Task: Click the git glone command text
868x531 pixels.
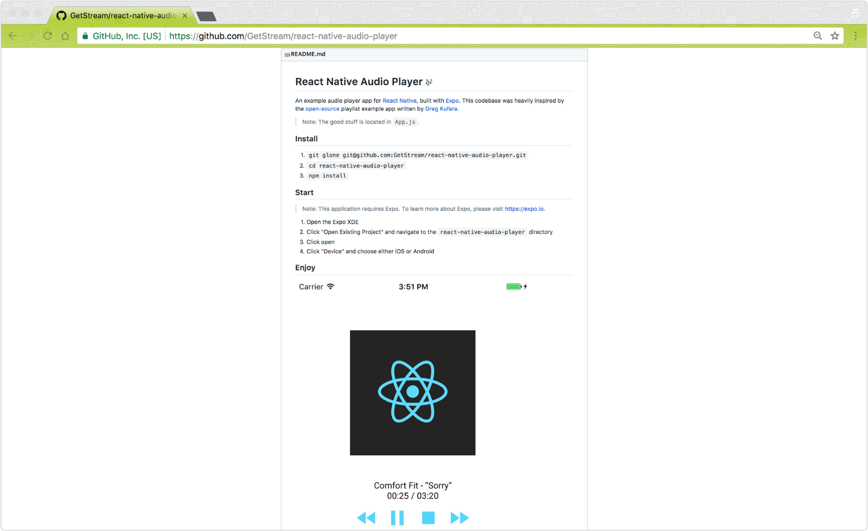Action: click(x=417, y=156)
